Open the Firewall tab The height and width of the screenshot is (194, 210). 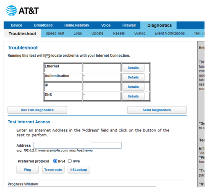(x=129, y=25)
